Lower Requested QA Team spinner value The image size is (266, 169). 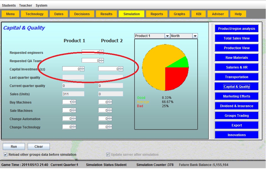[102, 62]
